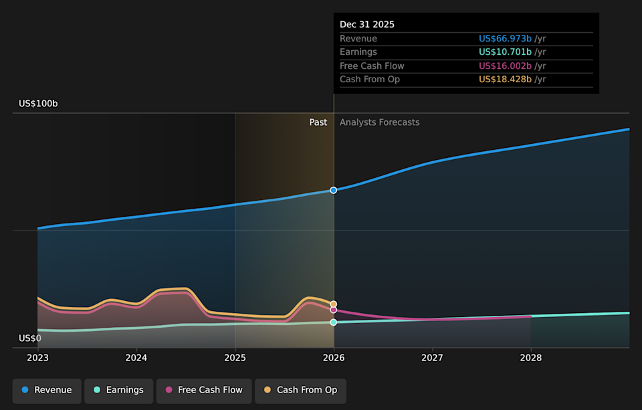Click the US$10.701b earnings value
642x410 pixels.
[x=505, y=52]
